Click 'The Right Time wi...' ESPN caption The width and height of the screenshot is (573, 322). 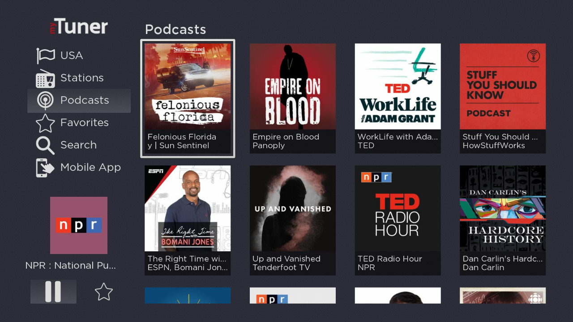188,263
